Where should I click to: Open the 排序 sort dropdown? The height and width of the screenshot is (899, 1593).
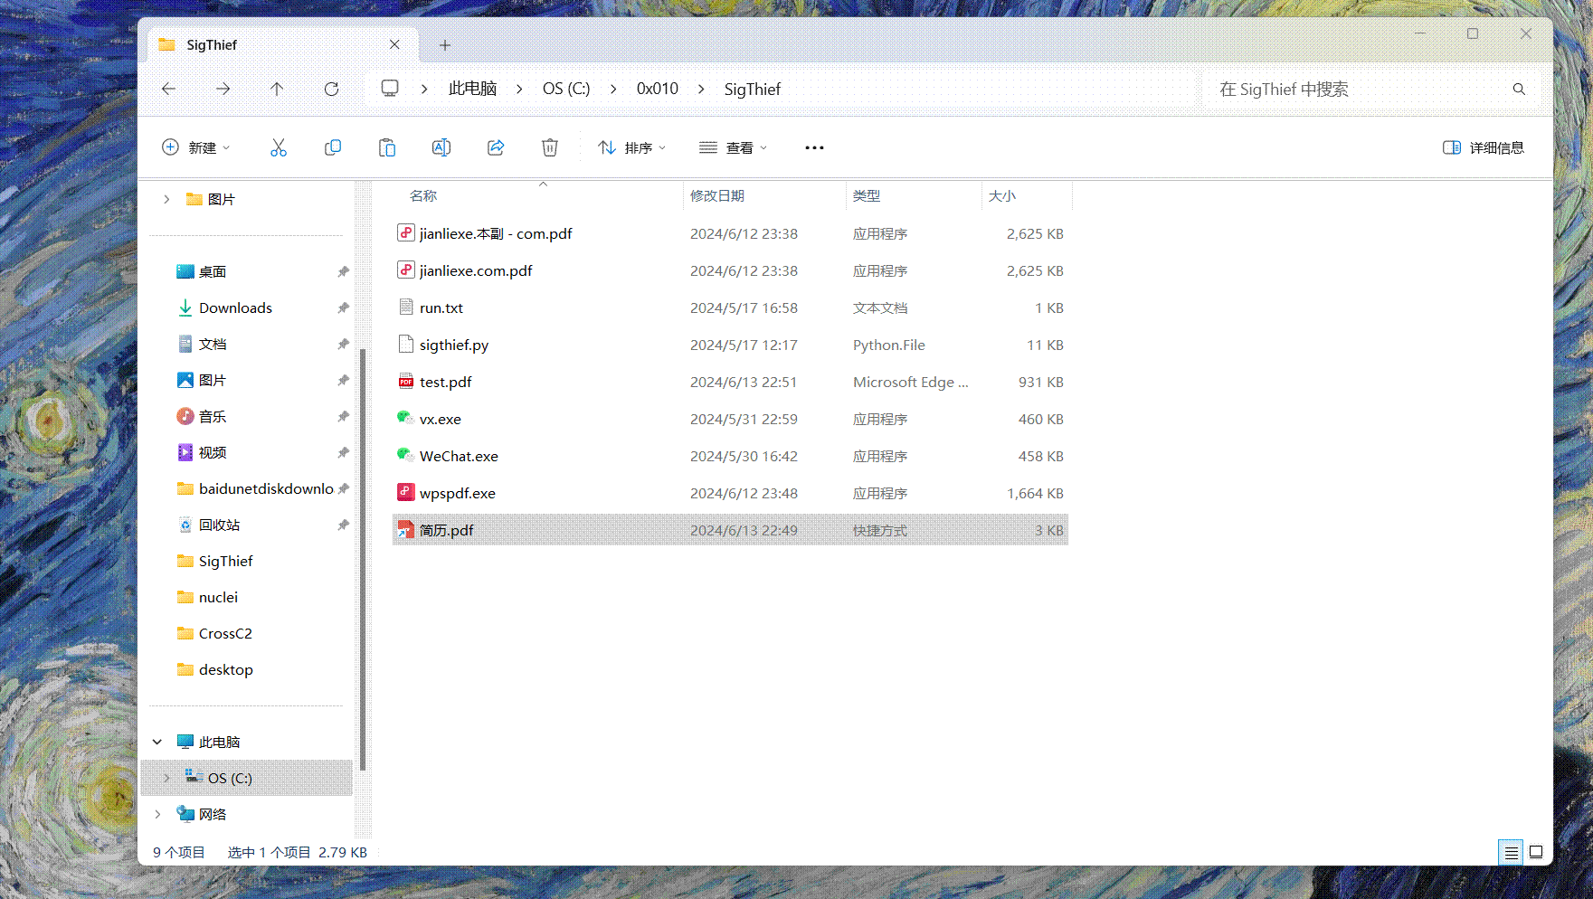click(632, 147)
